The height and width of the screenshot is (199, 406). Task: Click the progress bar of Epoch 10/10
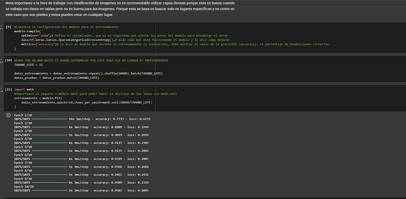point(50,191)
